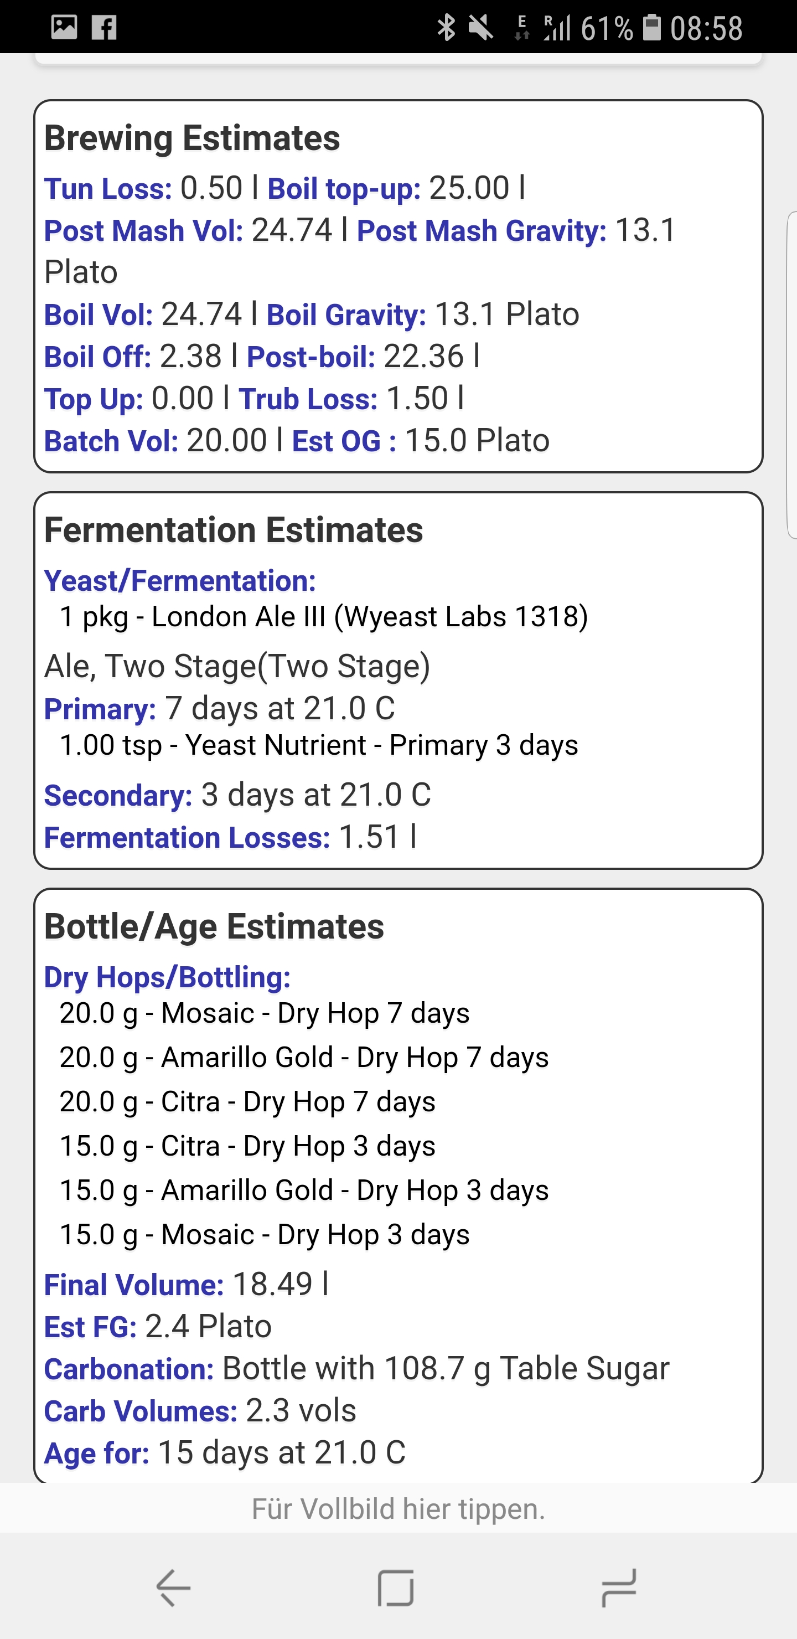Tap the Fermentation Estimates heading
This screenshot has width=797, height=1639.
(234, 530)
